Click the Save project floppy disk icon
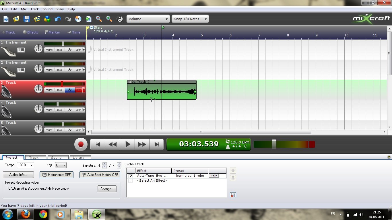The height and width of the screenshot is (220, 392). [x=27, y=19]
